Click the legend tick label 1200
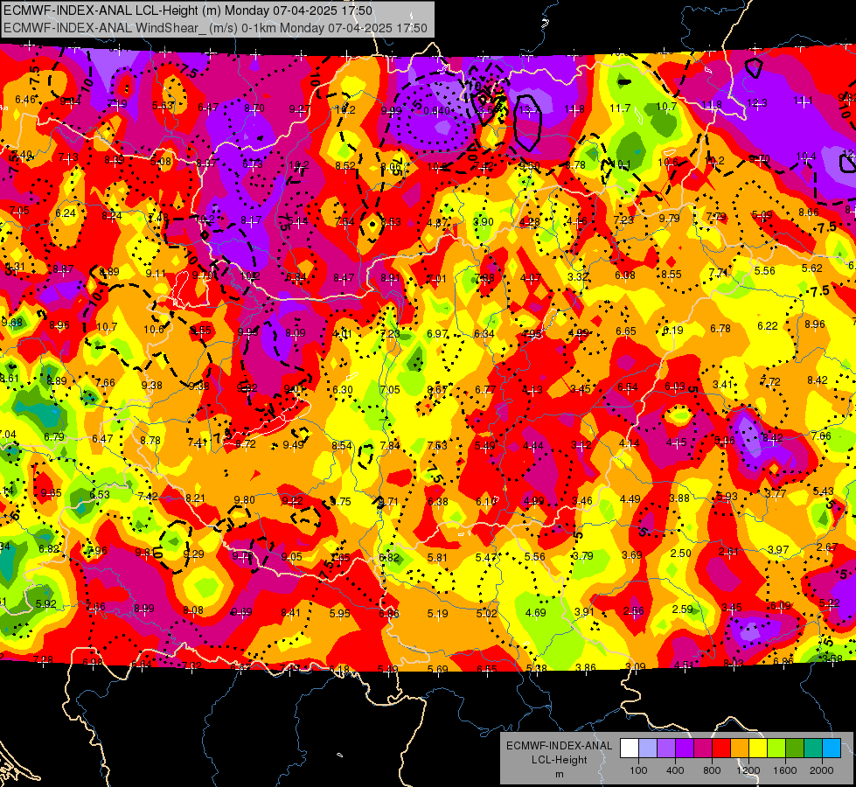Screen dimensions: 856x787 tap(748, 770)
